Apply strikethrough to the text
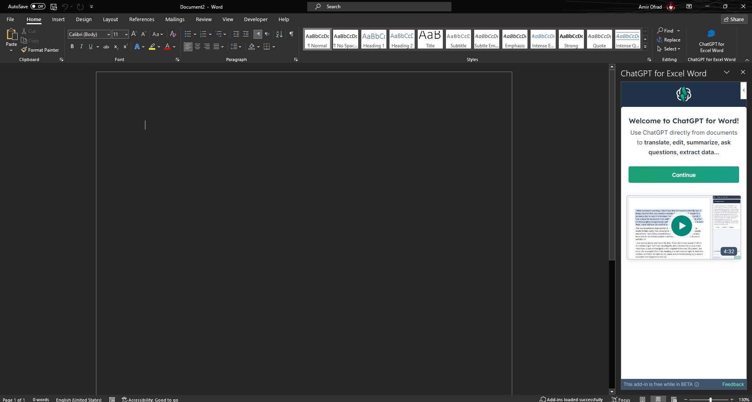This screenshot has width=752, height=402. point(106,47)
